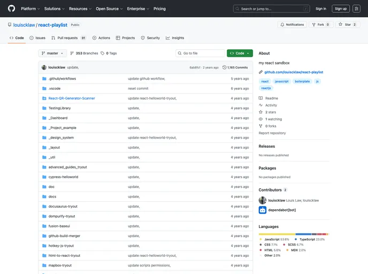Screen dimensions: 368x274
Task: Click the Sign up button
Action: point(340,9)
